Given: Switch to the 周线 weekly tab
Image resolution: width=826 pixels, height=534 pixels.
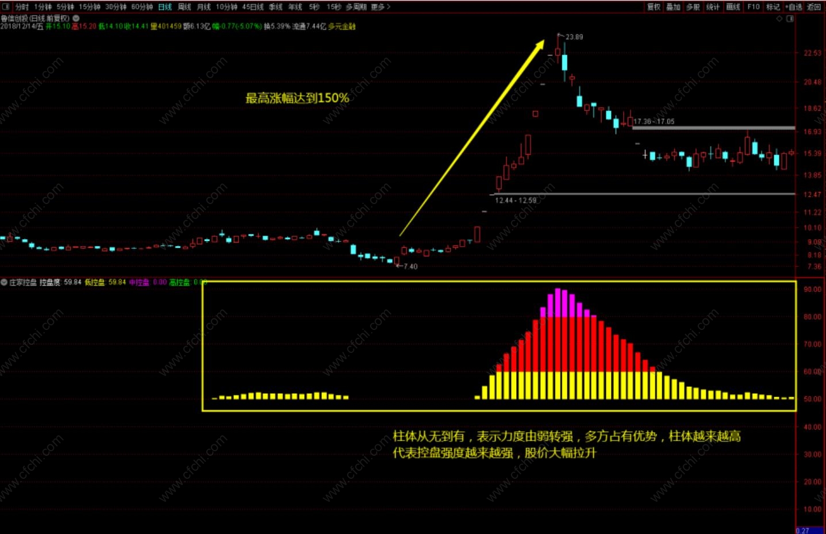Looking at the screenshot, I should [x=185, y=7].
